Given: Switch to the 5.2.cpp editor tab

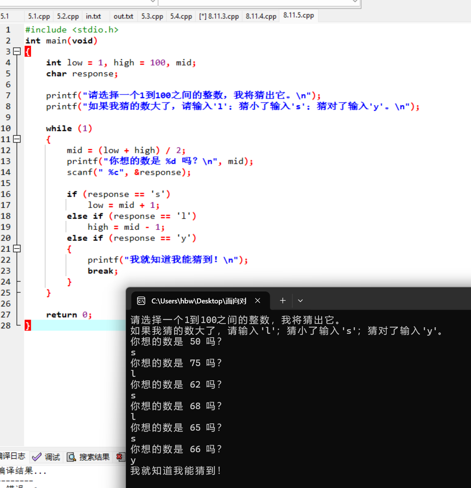Looking at the screenshot, I should [x=68, y=16].
